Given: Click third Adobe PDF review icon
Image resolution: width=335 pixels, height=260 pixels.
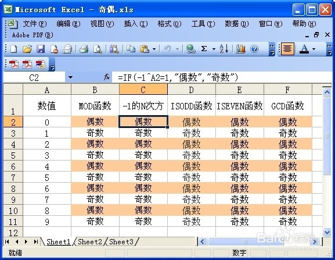Looking at the screenshot, I should point(41,64).
